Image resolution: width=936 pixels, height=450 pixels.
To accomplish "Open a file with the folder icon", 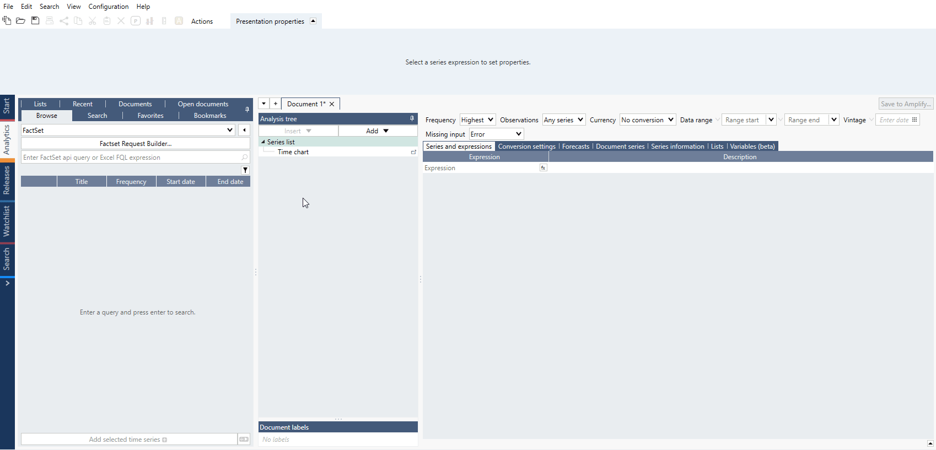I will [x=21, y=21].
